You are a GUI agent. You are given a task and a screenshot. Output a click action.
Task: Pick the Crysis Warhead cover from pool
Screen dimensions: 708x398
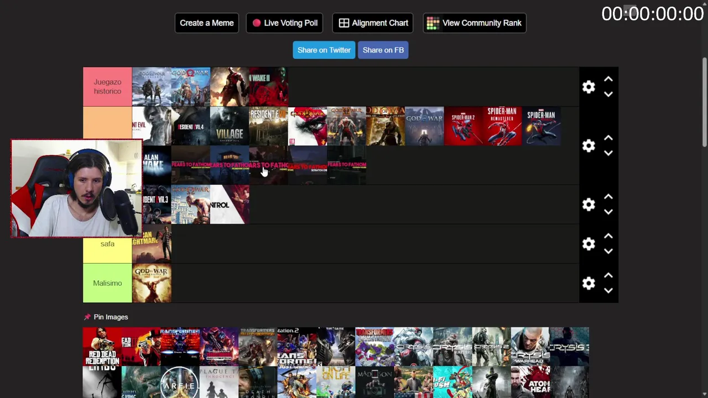click(x=530, y=347)
